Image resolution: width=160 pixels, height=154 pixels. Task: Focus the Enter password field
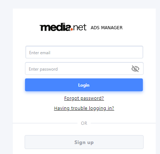(84, 68)
